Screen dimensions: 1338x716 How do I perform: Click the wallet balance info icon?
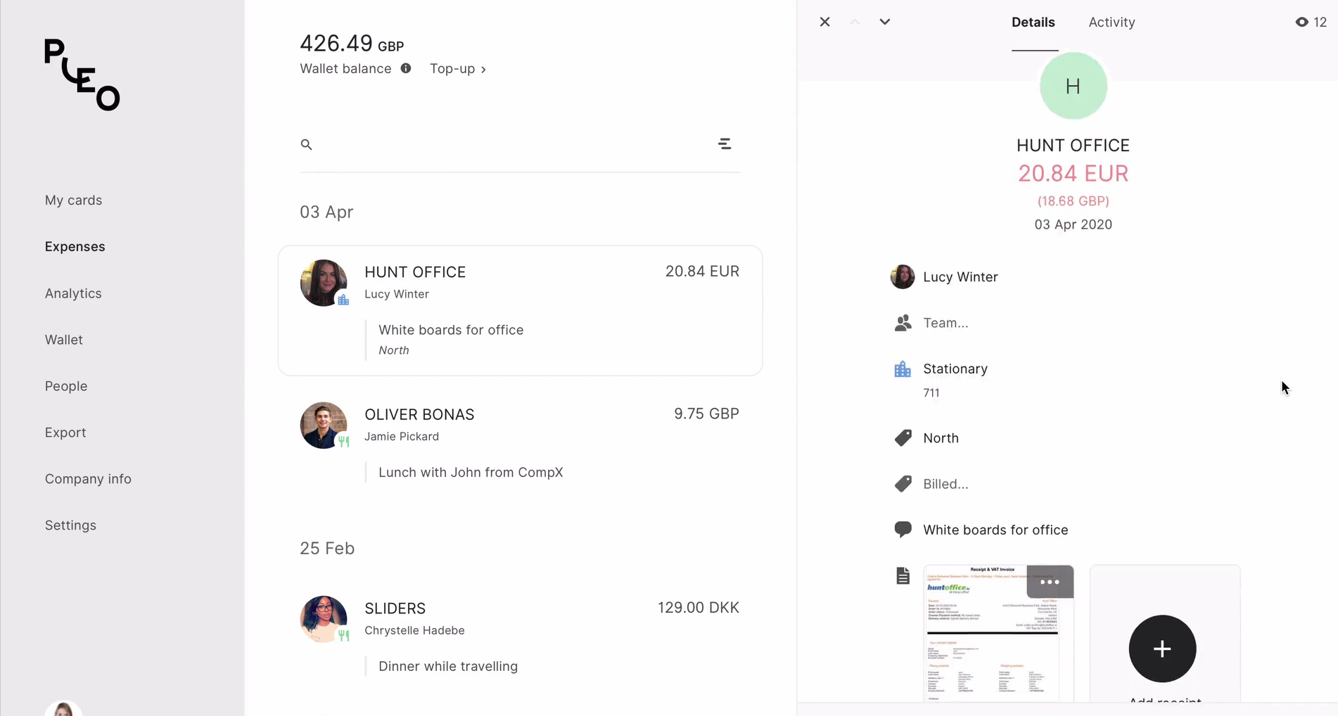[x=406, y=68]
